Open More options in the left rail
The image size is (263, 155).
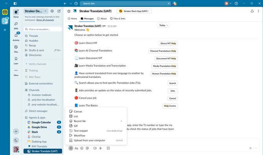(16, 72)
